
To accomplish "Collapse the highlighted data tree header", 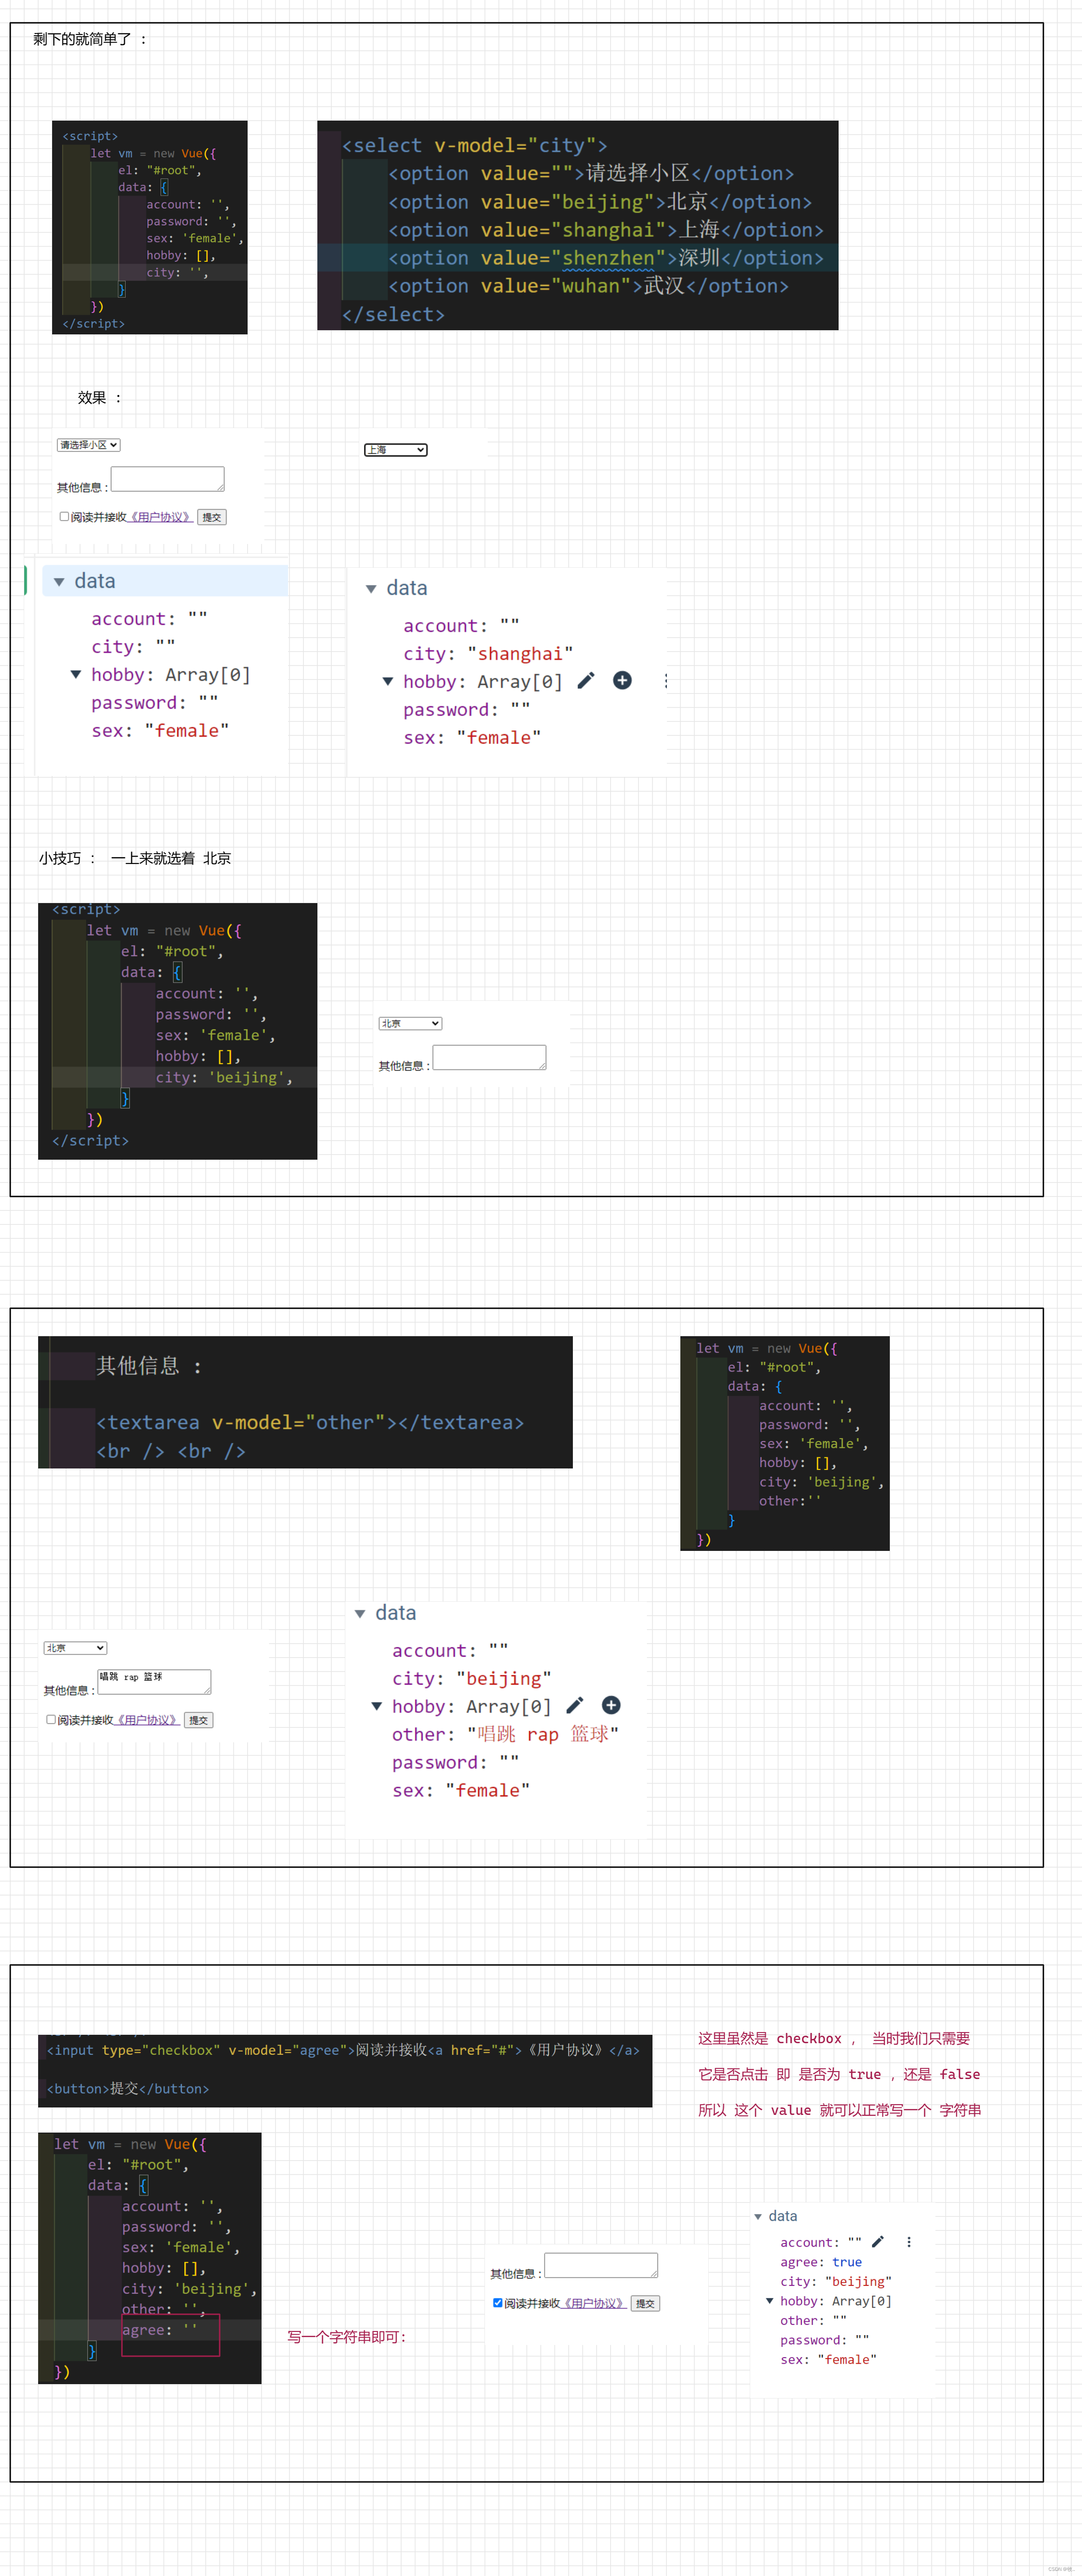I will [59, 582].
